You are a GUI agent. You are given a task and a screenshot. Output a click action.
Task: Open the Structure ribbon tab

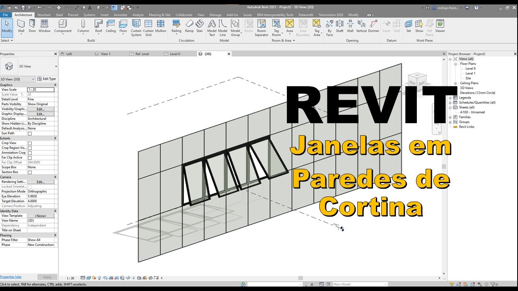(x=44, y=15)
